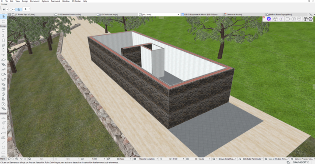The image size is (315, 164).
Task: Select the Marquee tool in the toolbox
Action: pos(3,21)
